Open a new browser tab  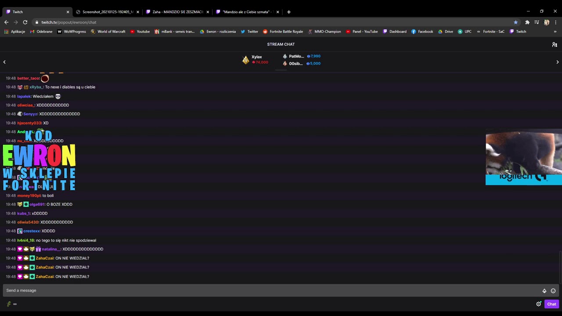coord(288,12)
